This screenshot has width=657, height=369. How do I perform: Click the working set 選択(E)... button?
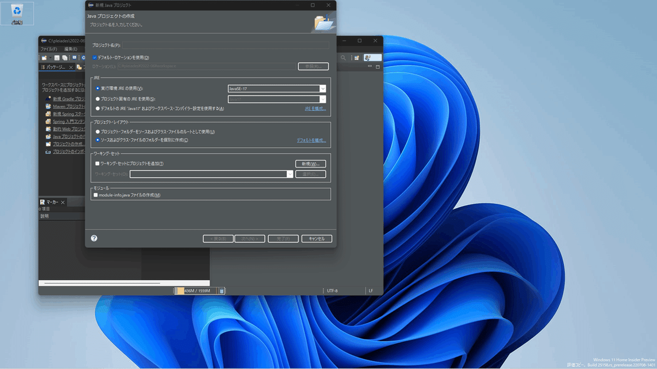tap(311, 174)
